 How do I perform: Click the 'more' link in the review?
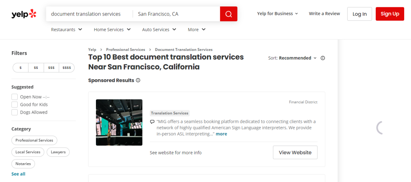pyautogui.click(x=221, y=134)
